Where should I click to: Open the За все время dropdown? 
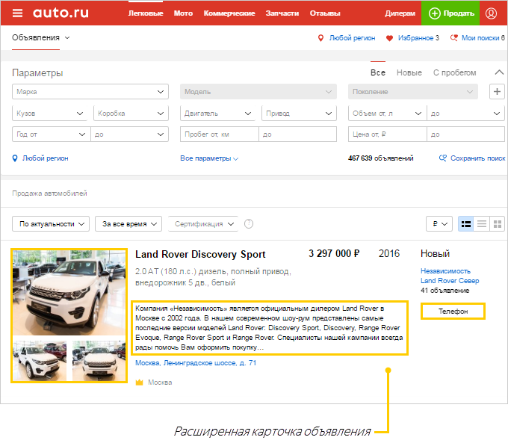pyautogui.click(x=129, y=223)
